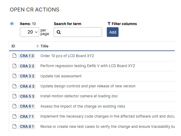Sort by the Title column arrows

coord(38,46)
